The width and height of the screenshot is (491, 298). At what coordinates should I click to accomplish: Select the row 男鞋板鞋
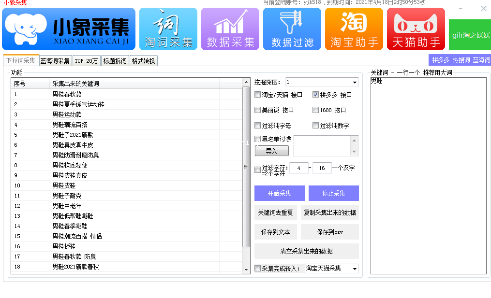tap(127, 246)
